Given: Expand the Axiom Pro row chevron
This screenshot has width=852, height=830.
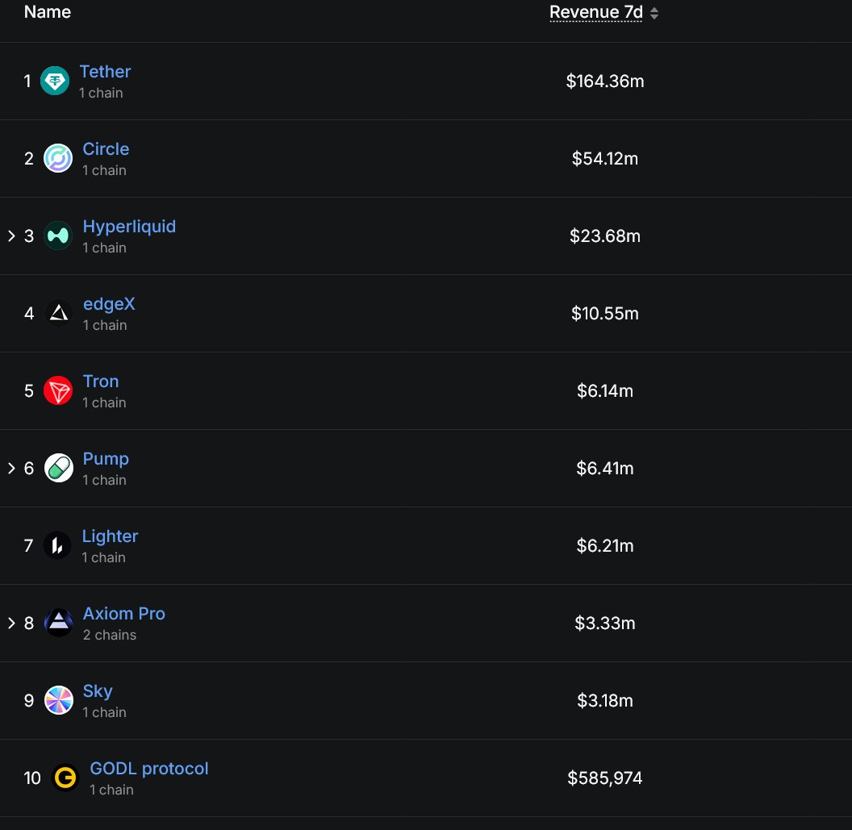Looking at the screenshot, I should [11, 623].
